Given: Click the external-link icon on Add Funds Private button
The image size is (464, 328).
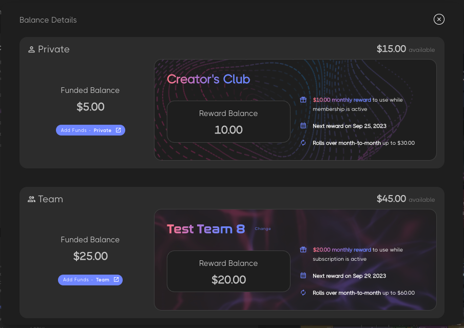Looking at the screenshot, I should pyautogui.click(x=119, y=130).
